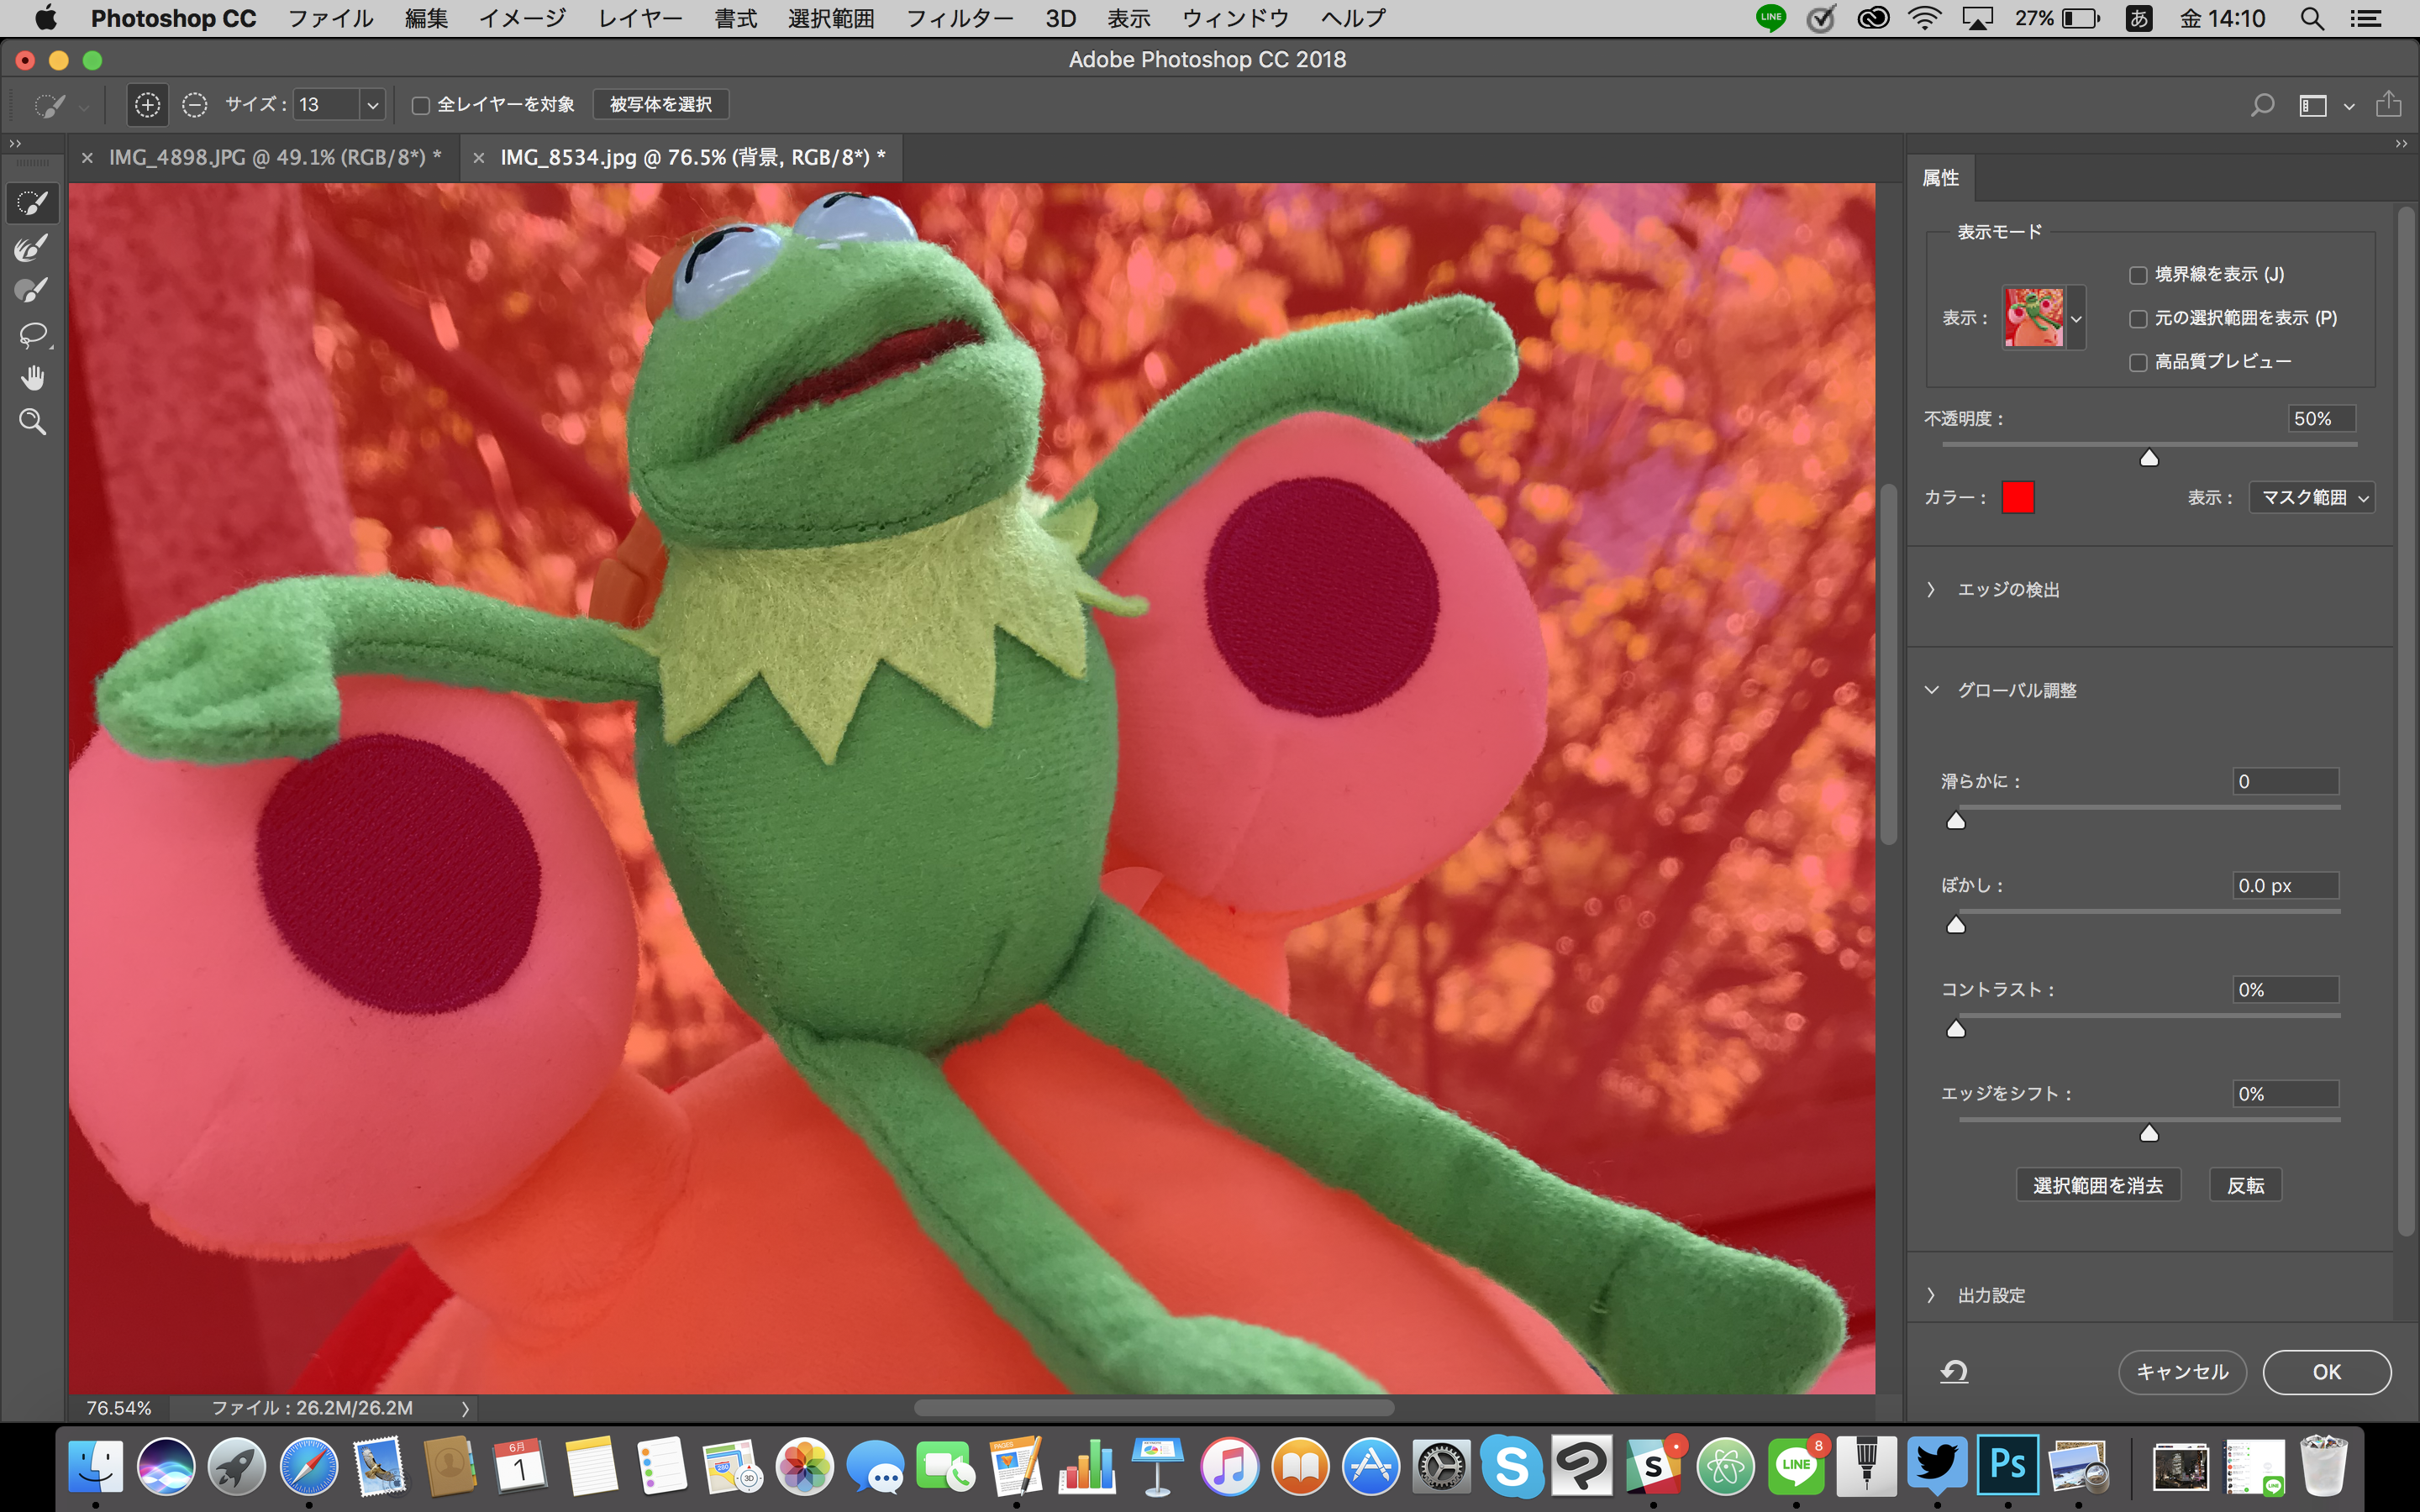Image resolution: width=2420 pixels, height=1512 pixels.
Task: Expand the エッジの検出 section
Action: (1931, 590)
